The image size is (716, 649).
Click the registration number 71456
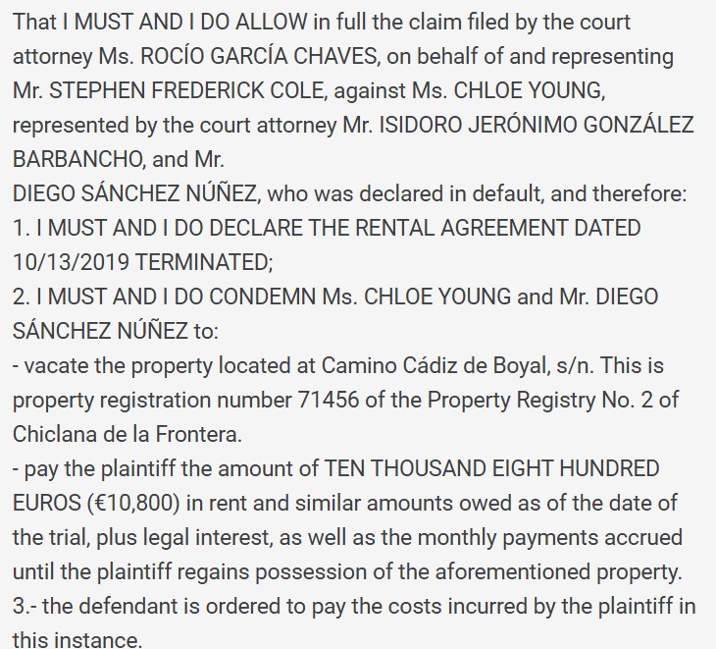329,400
